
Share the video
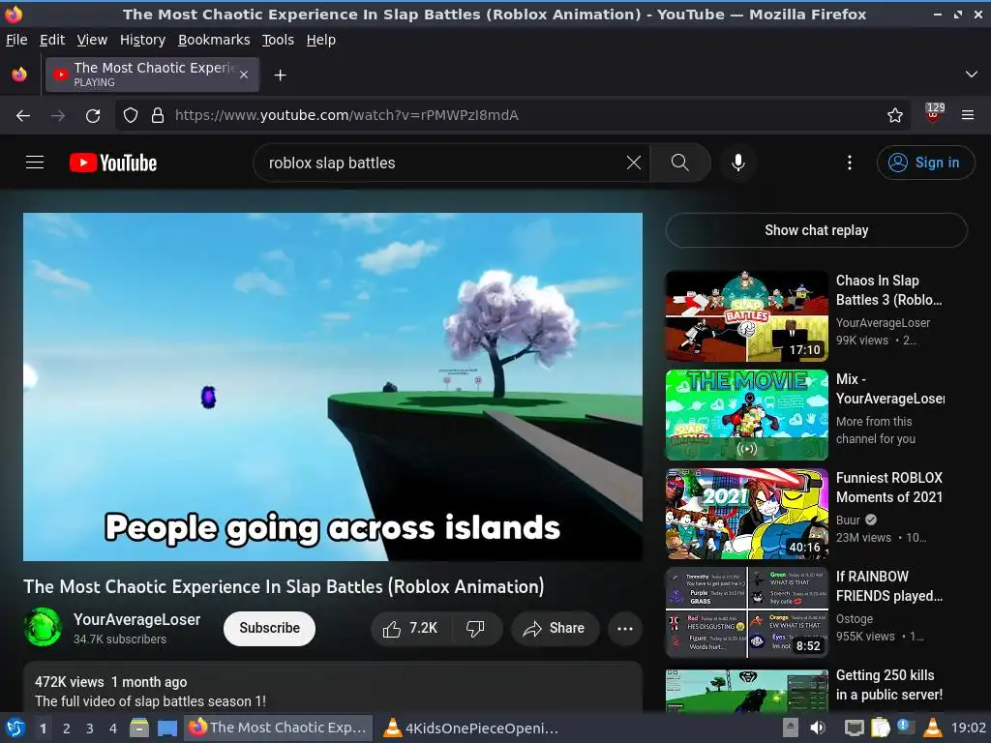click(x=555, y=628)
